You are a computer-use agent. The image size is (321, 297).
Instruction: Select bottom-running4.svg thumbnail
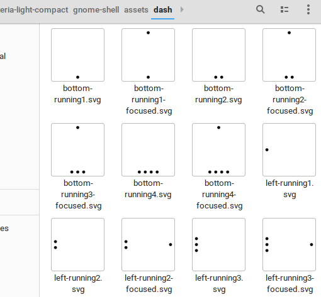148,149
